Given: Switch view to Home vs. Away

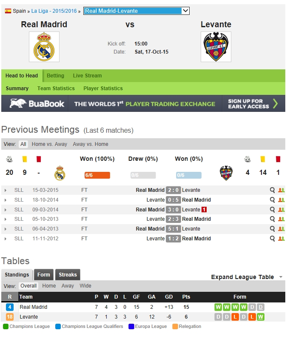Looking at the screenshot, I should coord(49,144).
